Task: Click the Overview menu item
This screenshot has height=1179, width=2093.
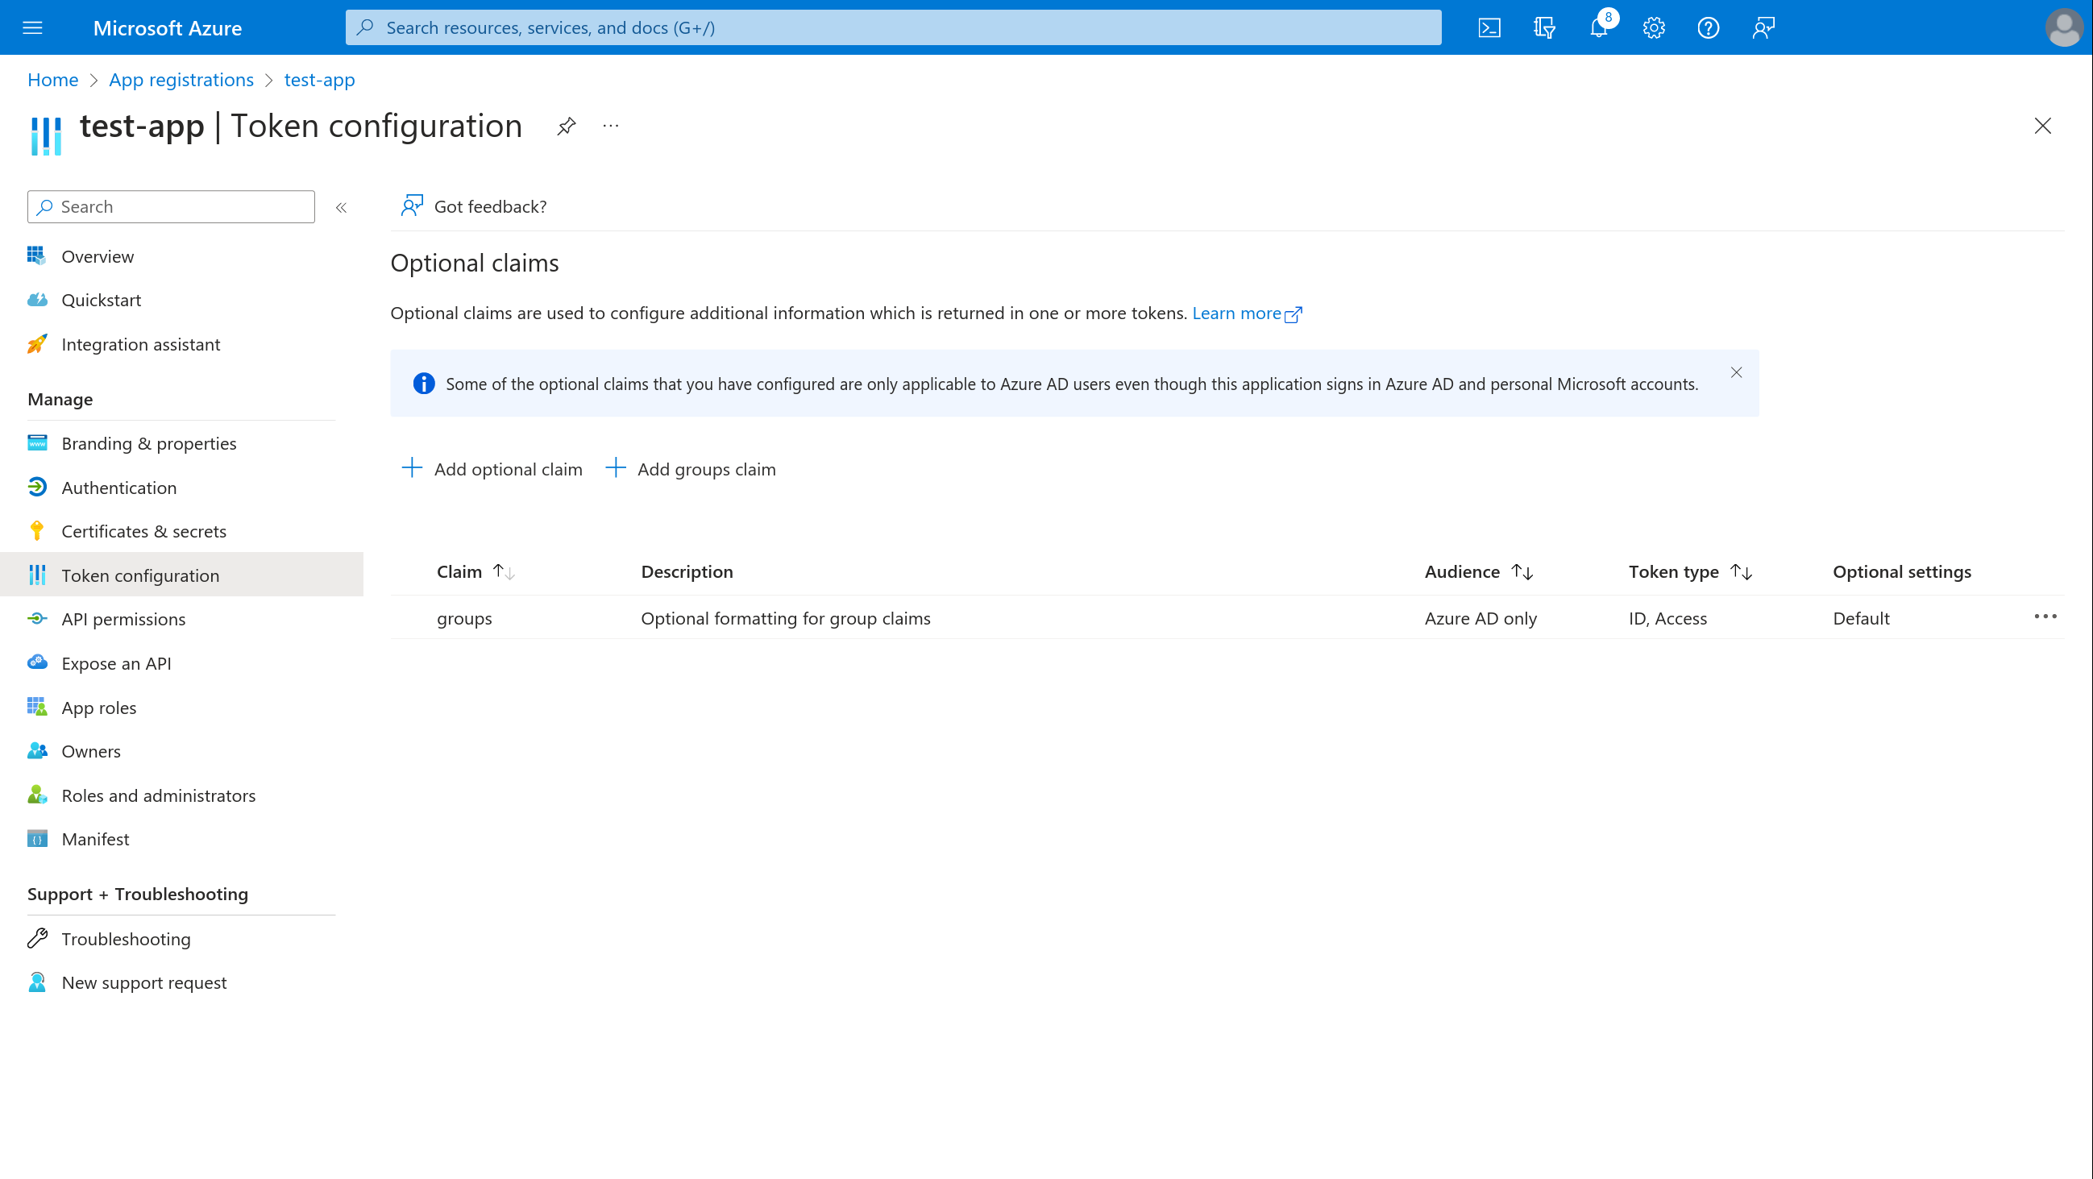Action: pyautogui.click(x=97, y=256)
